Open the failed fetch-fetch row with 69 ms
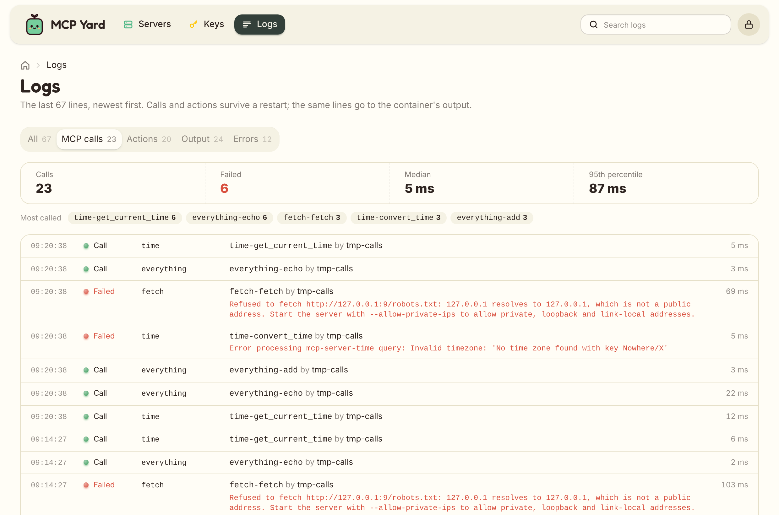Image resolution: width=779 pixels, height=515 pixels. point(389,303)
